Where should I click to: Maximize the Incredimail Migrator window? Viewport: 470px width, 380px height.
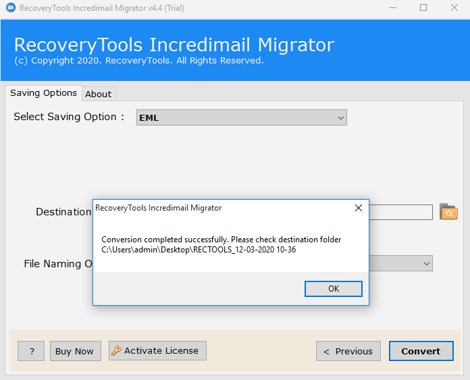[x=423, y=8]
